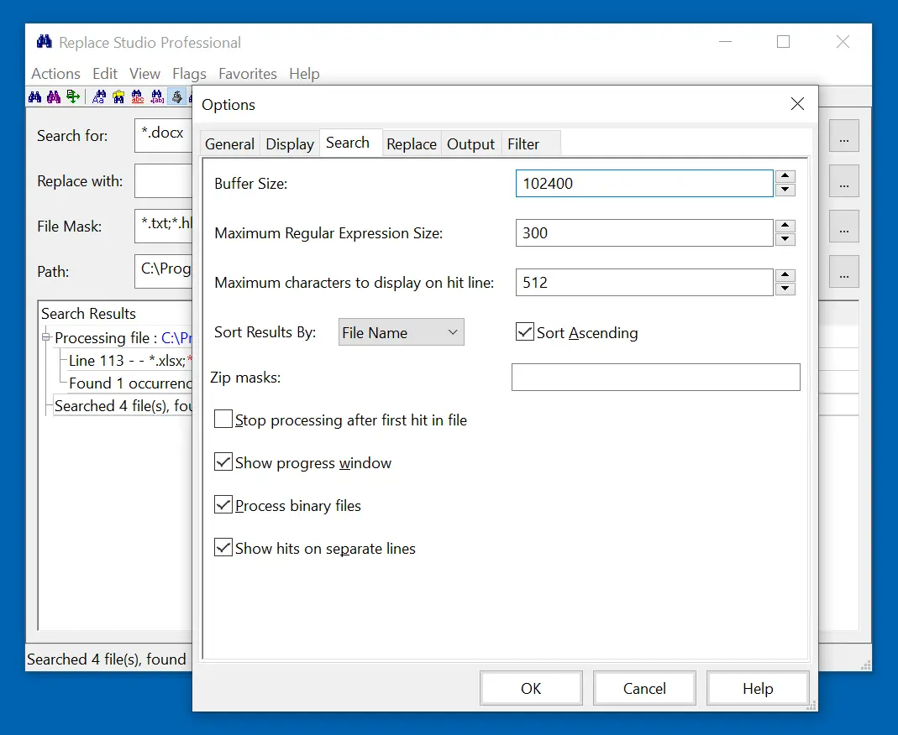This screenshot has width=898, height=735.
Task: Click the 'Search Results' header text
Action: [x=89, y=314]
